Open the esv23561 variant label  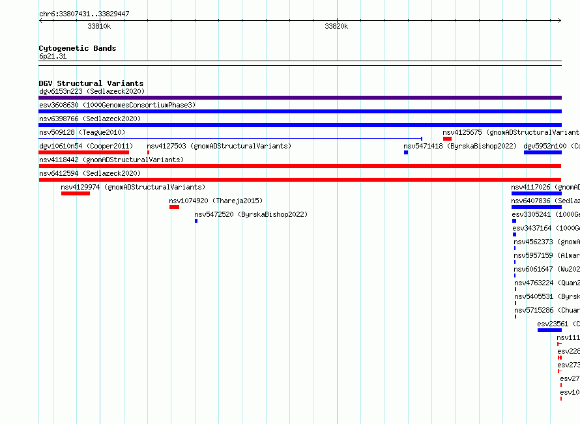coord(558,324)
